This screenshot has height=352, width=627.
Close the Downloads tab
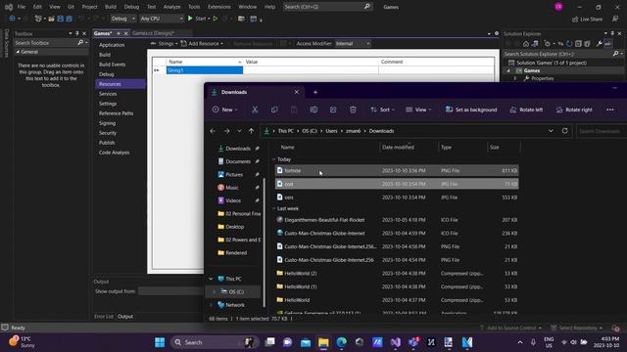(x=296, y=92)
